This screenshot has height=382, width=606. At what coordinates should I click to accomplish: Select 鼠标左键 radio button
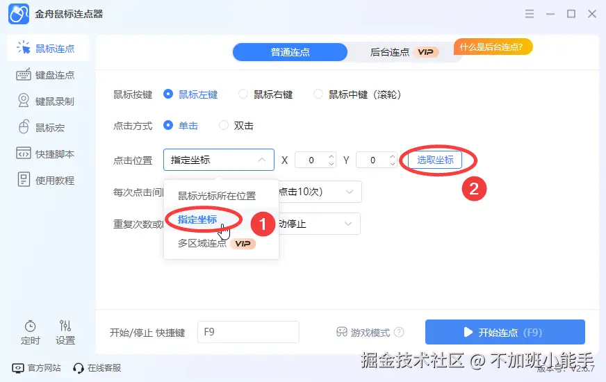click(168, 94)
